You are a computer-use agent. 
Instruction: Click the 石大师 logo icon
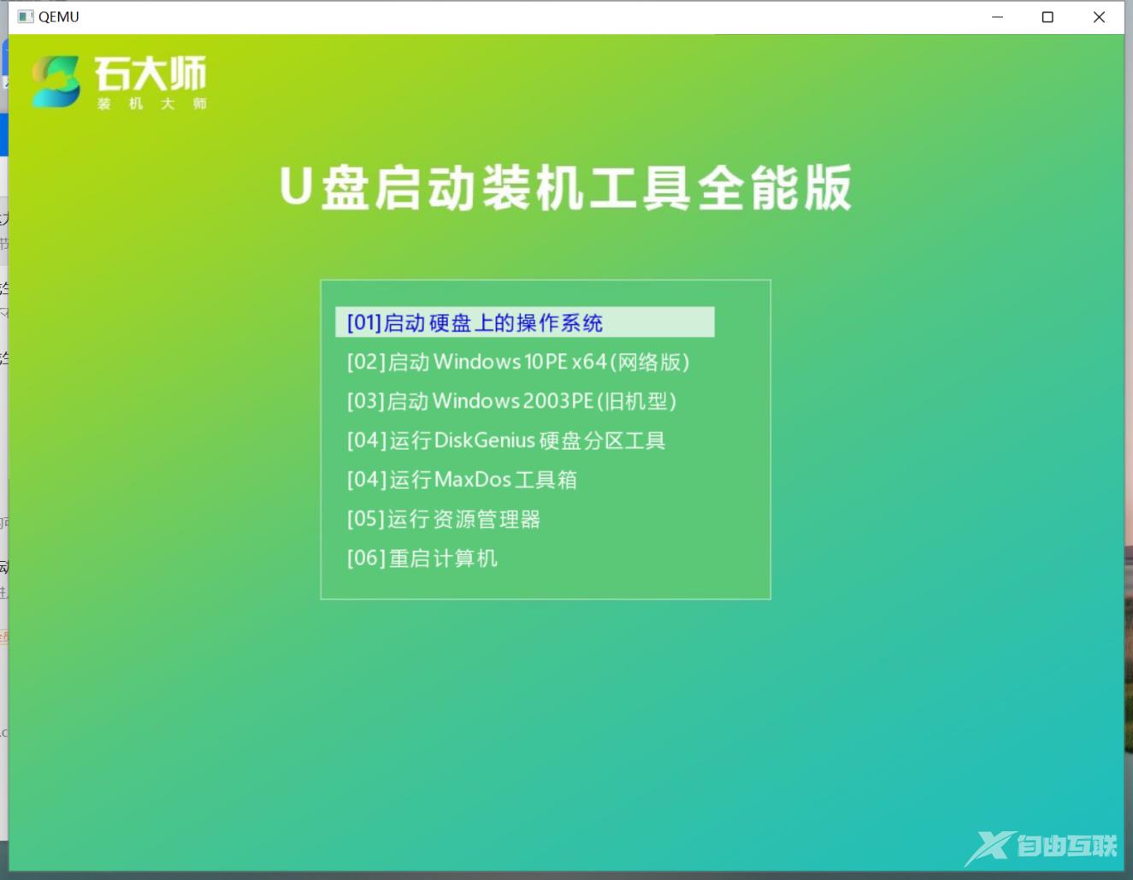click(56, 81)
